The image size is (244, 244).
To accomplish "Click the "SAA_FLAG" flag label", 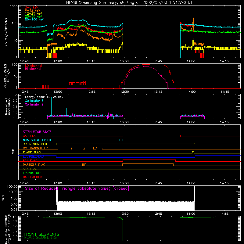I will (x=30, y=160).
